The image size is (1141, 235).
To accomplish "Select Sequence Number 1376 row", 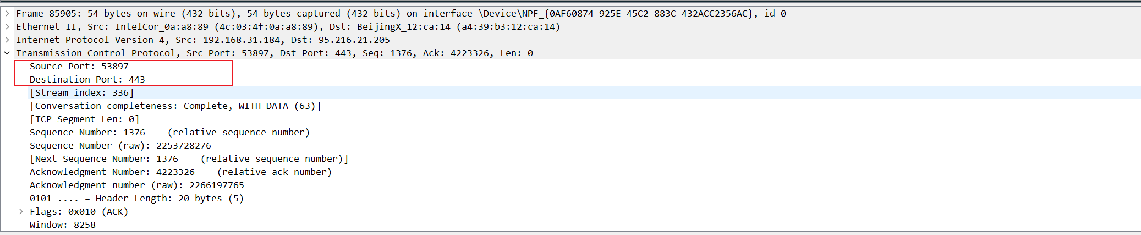I will coord(570,132).
